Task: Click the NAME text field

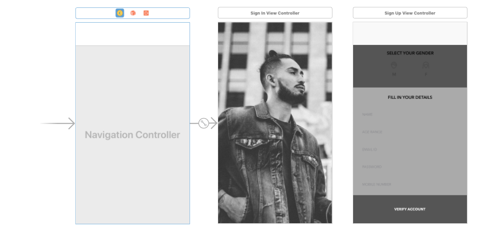Action: [x=410, y=115]
